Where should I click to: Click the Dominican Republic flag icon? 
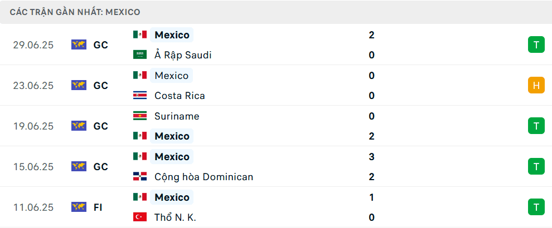point(139,177)
